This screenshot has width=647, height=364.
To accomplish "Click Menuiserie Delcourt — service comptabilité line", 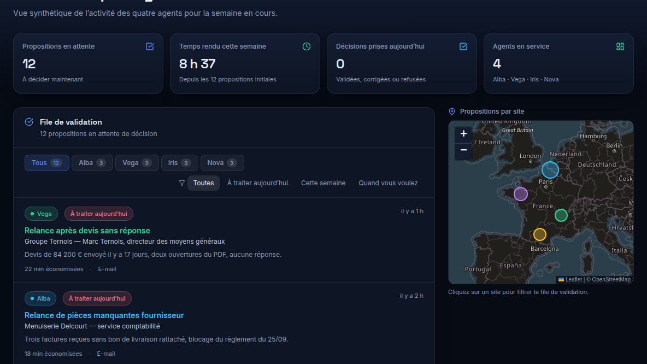I will [92, 326].
